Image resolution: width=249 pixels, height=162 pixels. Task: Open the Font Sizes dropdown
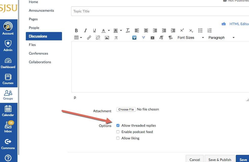191,38
